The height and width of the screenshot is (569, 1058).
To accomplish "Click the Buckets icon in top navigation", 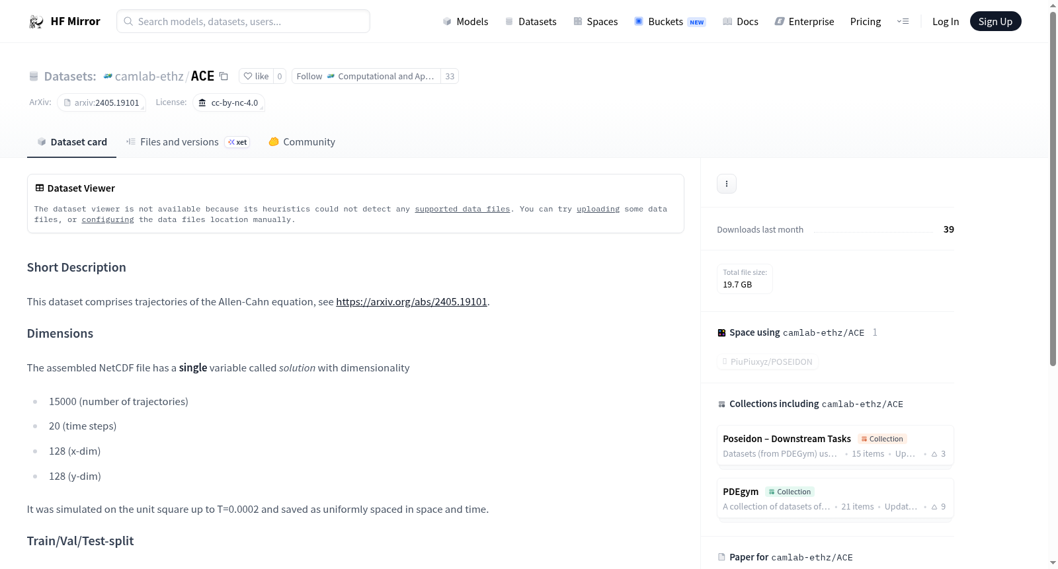I will (639, 22).
